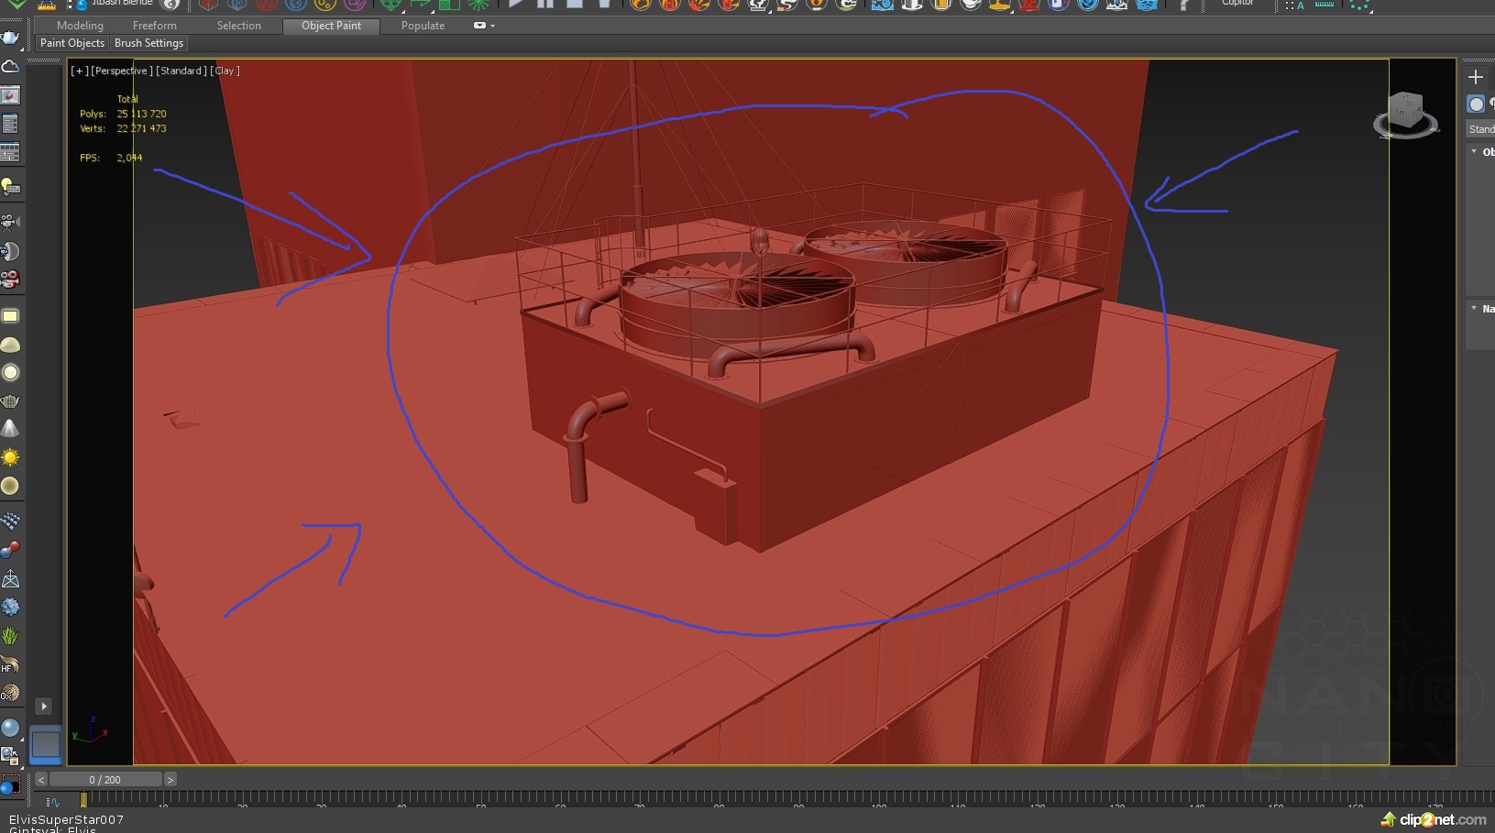This screenshot has height=833, width=1495.
Task: Create a sun light
Action: tap(10, 457)
